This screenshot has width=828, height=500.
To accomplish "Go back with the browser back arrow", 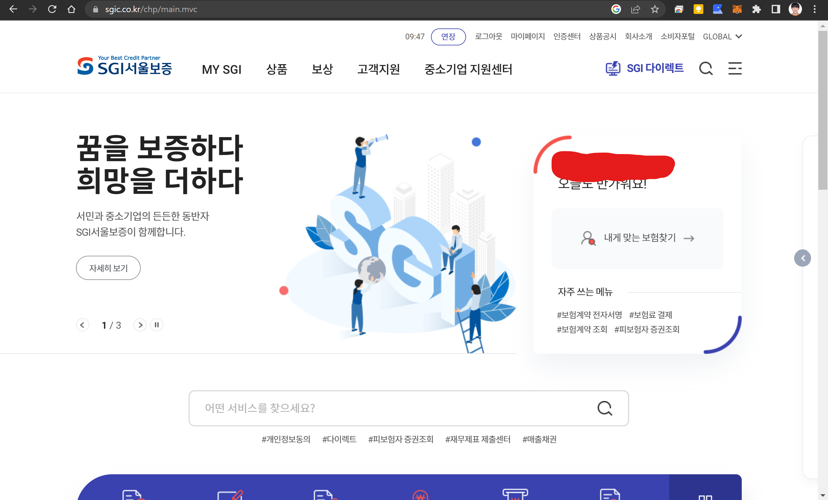I will pos(13,9).
